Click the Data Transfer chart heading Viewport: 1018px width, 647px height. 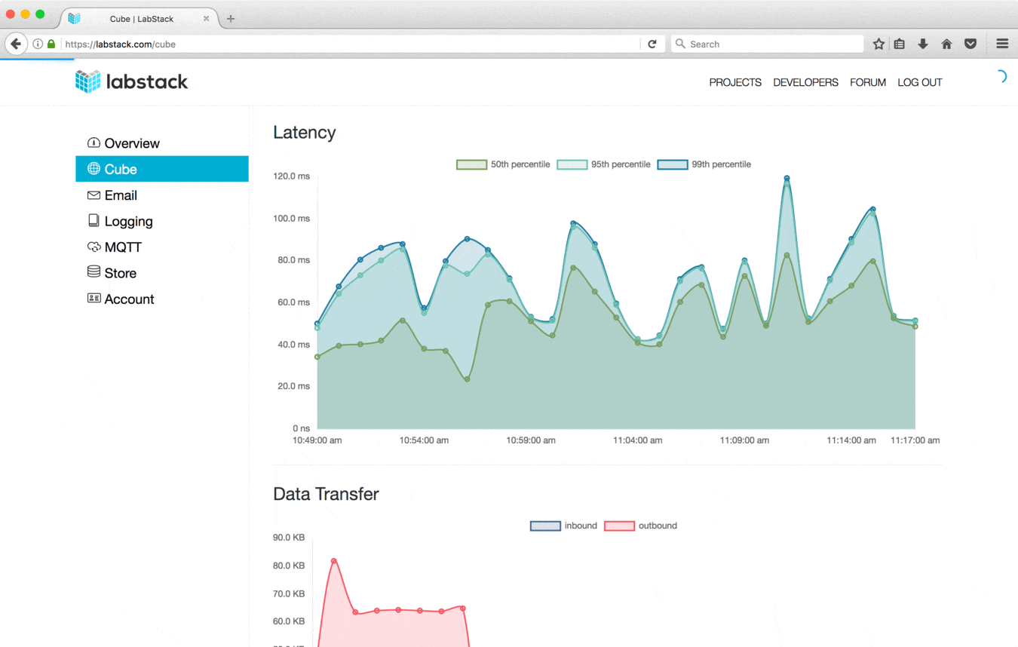pos(326,494)
